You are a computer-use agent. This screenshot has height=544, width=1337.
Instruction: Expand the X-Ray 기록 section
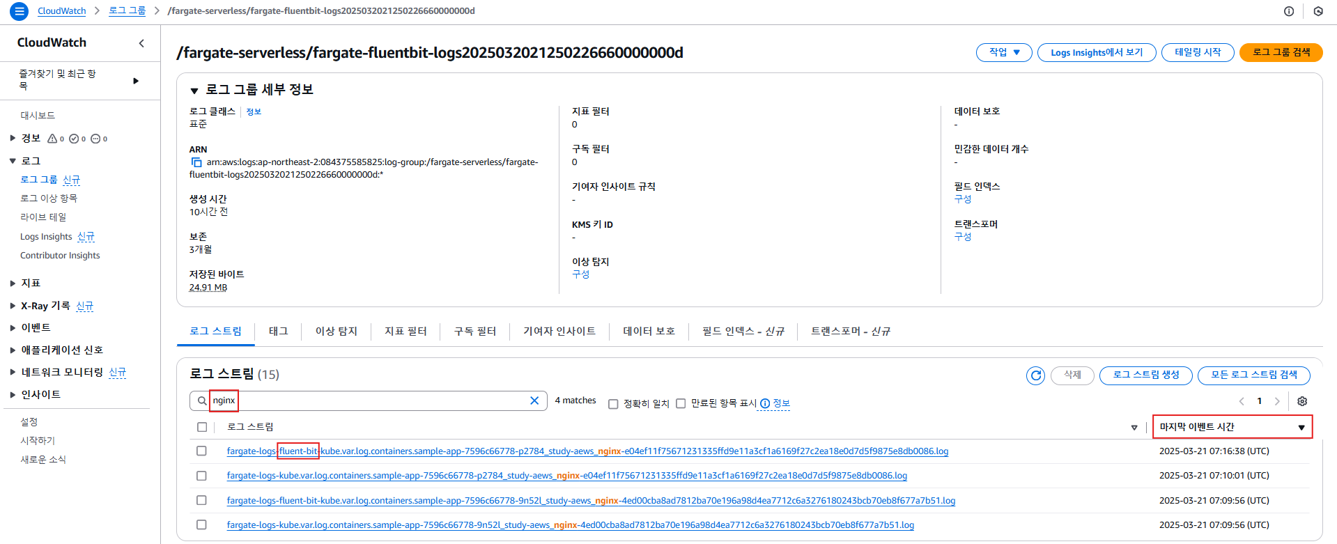pos(13,306)
